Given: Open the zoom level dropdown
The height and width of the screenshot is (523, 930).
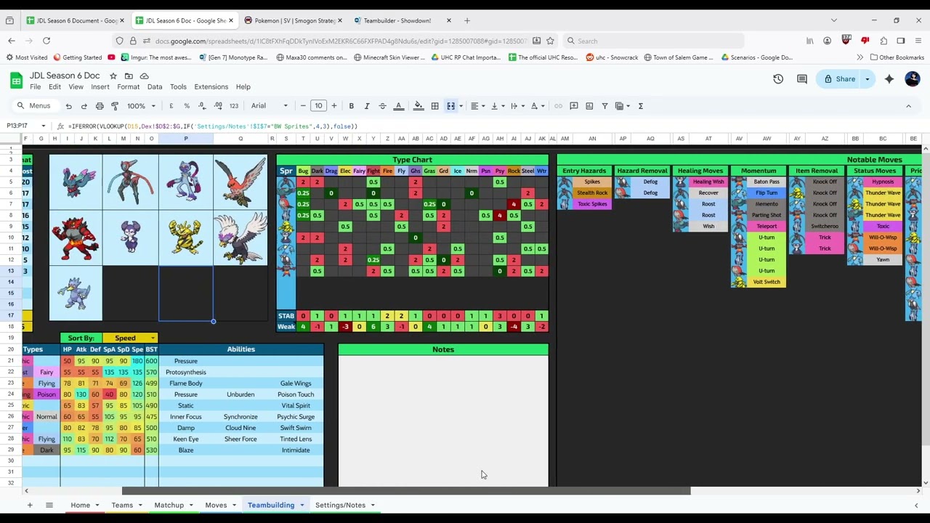Looking at the screenshot, I should pyautogui.click(x=141, y=106).
